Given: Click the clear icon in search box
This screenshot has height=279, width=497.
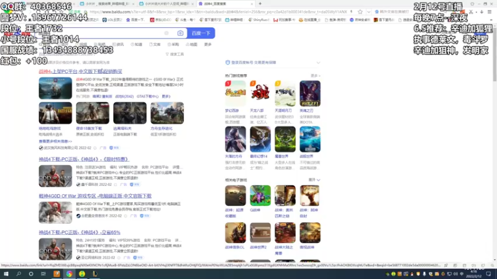Looking at the screenshot, I should click(x=166, y=33).
